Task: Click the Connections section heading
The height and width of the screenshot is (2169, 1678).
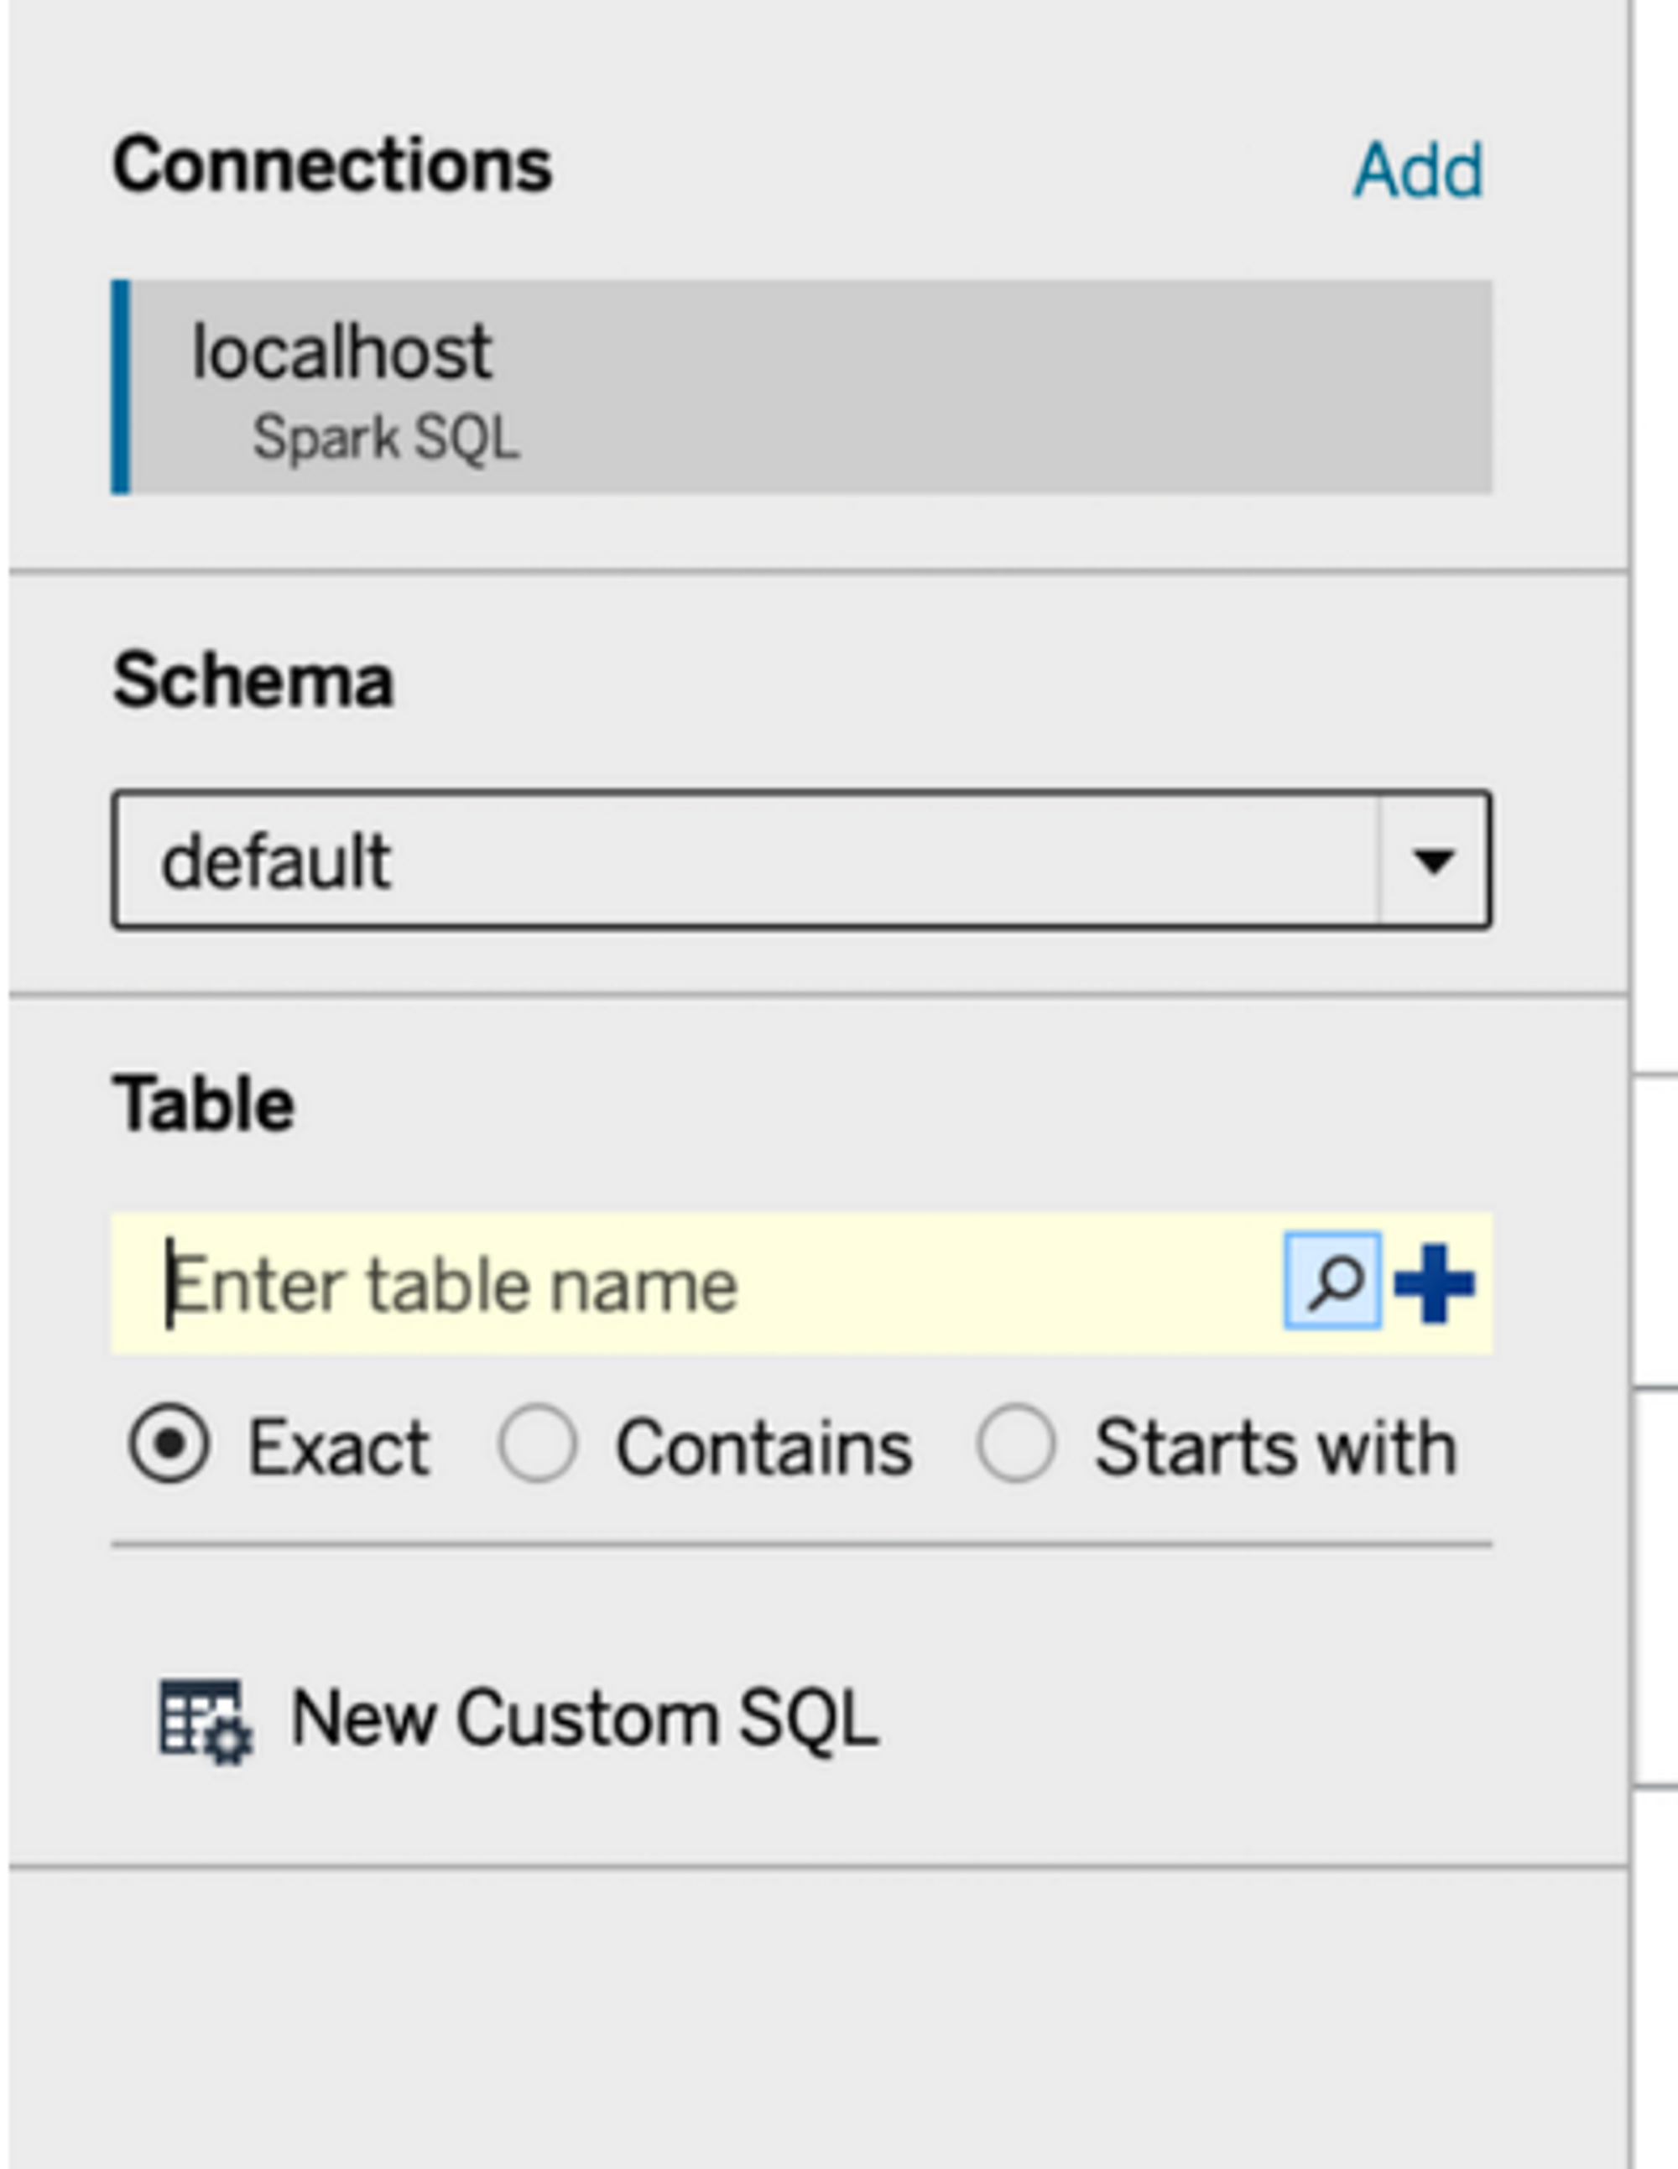Action: pyautogui.click(x=332, y=165)
